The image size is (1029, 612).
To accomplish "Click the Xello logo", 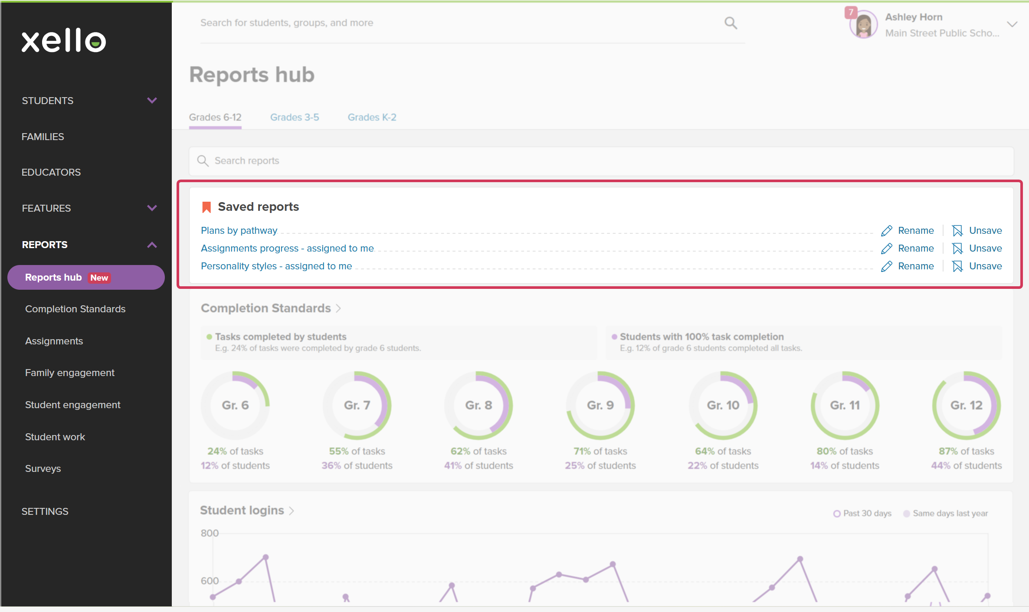I will point(64,41).
